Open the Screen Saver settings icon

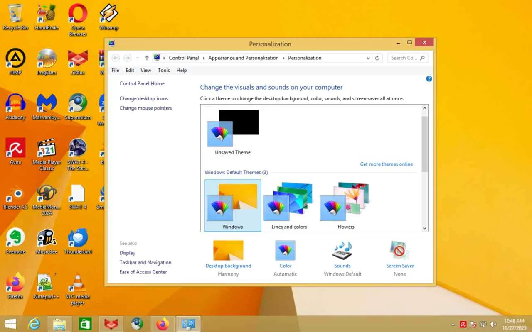coord(400,251)
